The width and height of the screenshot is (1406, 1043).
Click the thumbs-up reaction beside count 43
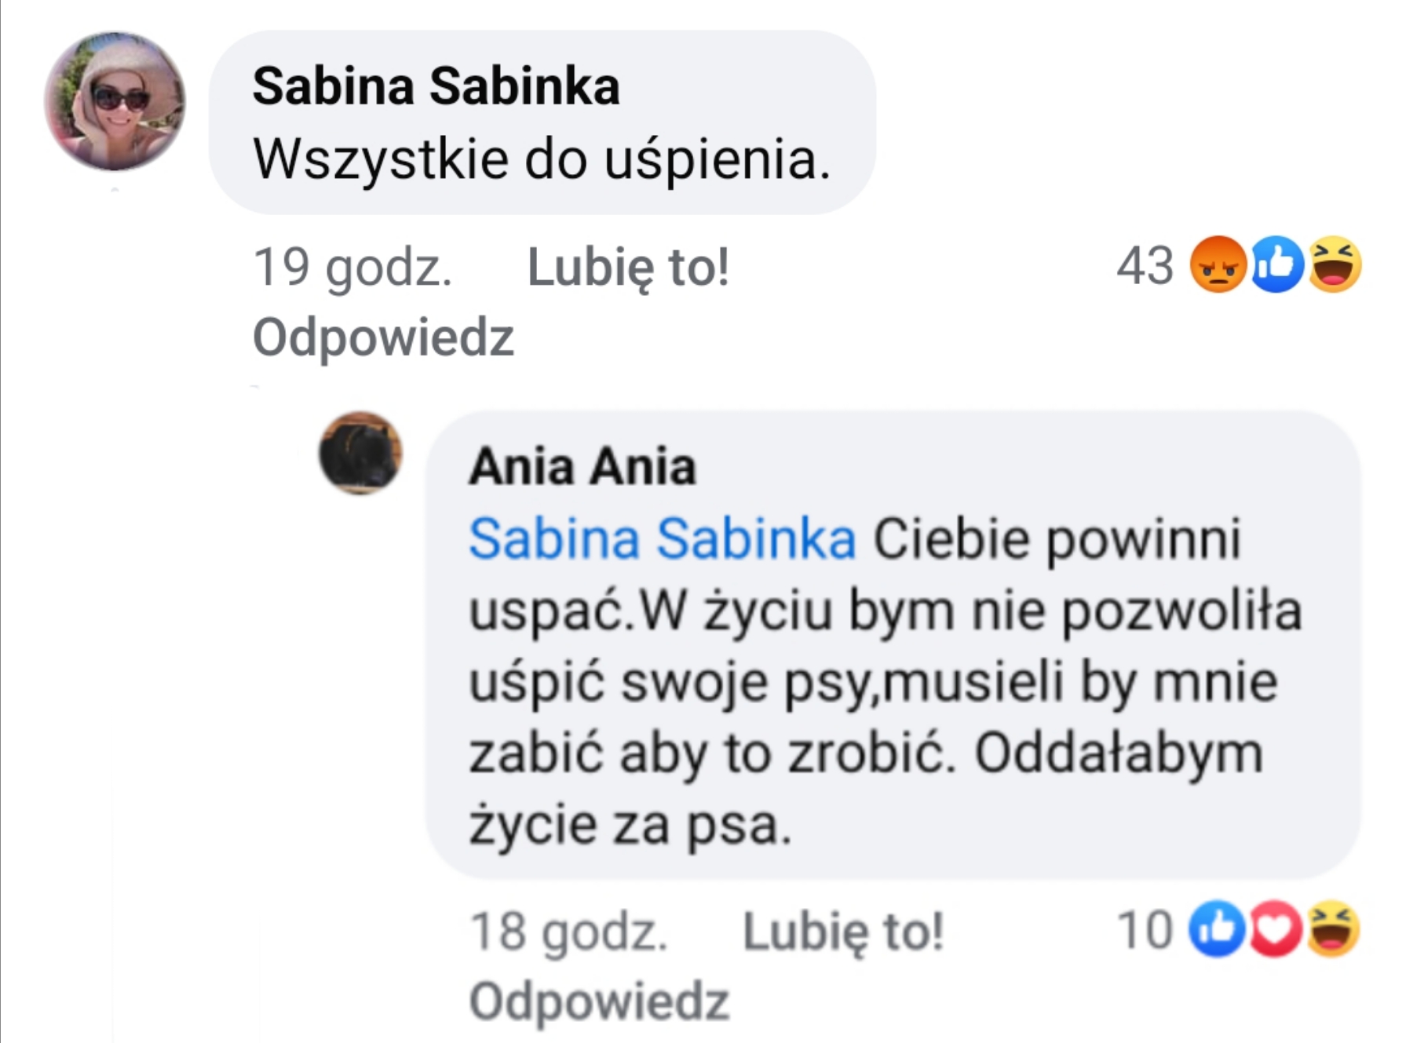pyautogui.click(x=1277, y=264)
